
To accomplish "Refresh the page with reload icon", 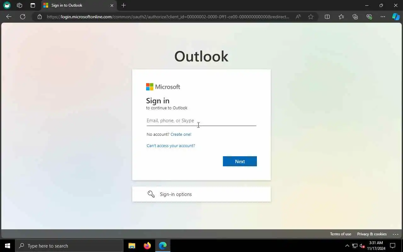I will (23, 17).
